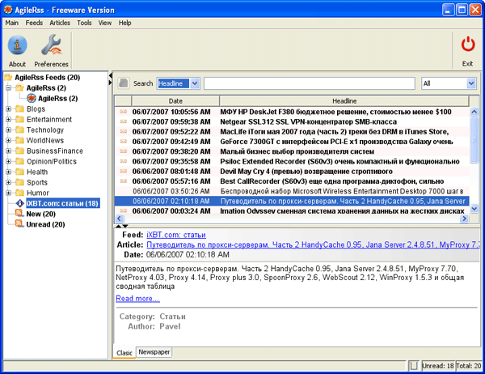The image size is (485, 374).
Task: Sort by the Date column header
Action: pos(175,101)
